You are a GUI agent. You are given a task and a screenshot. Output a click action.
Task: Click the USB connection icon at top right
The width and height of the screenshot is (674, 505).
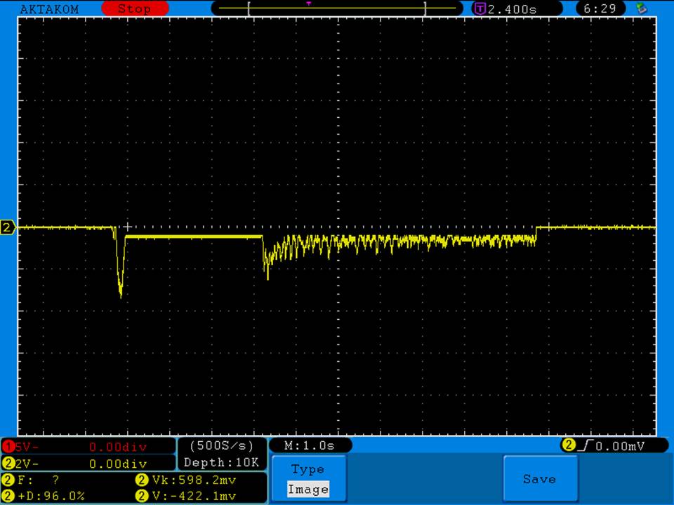click(640, 9)
